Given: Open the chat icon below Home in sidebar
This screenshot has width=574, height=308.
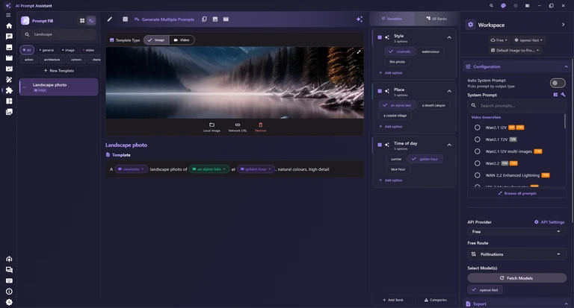Looking at the screenshot, I should [x=9, y=37].
